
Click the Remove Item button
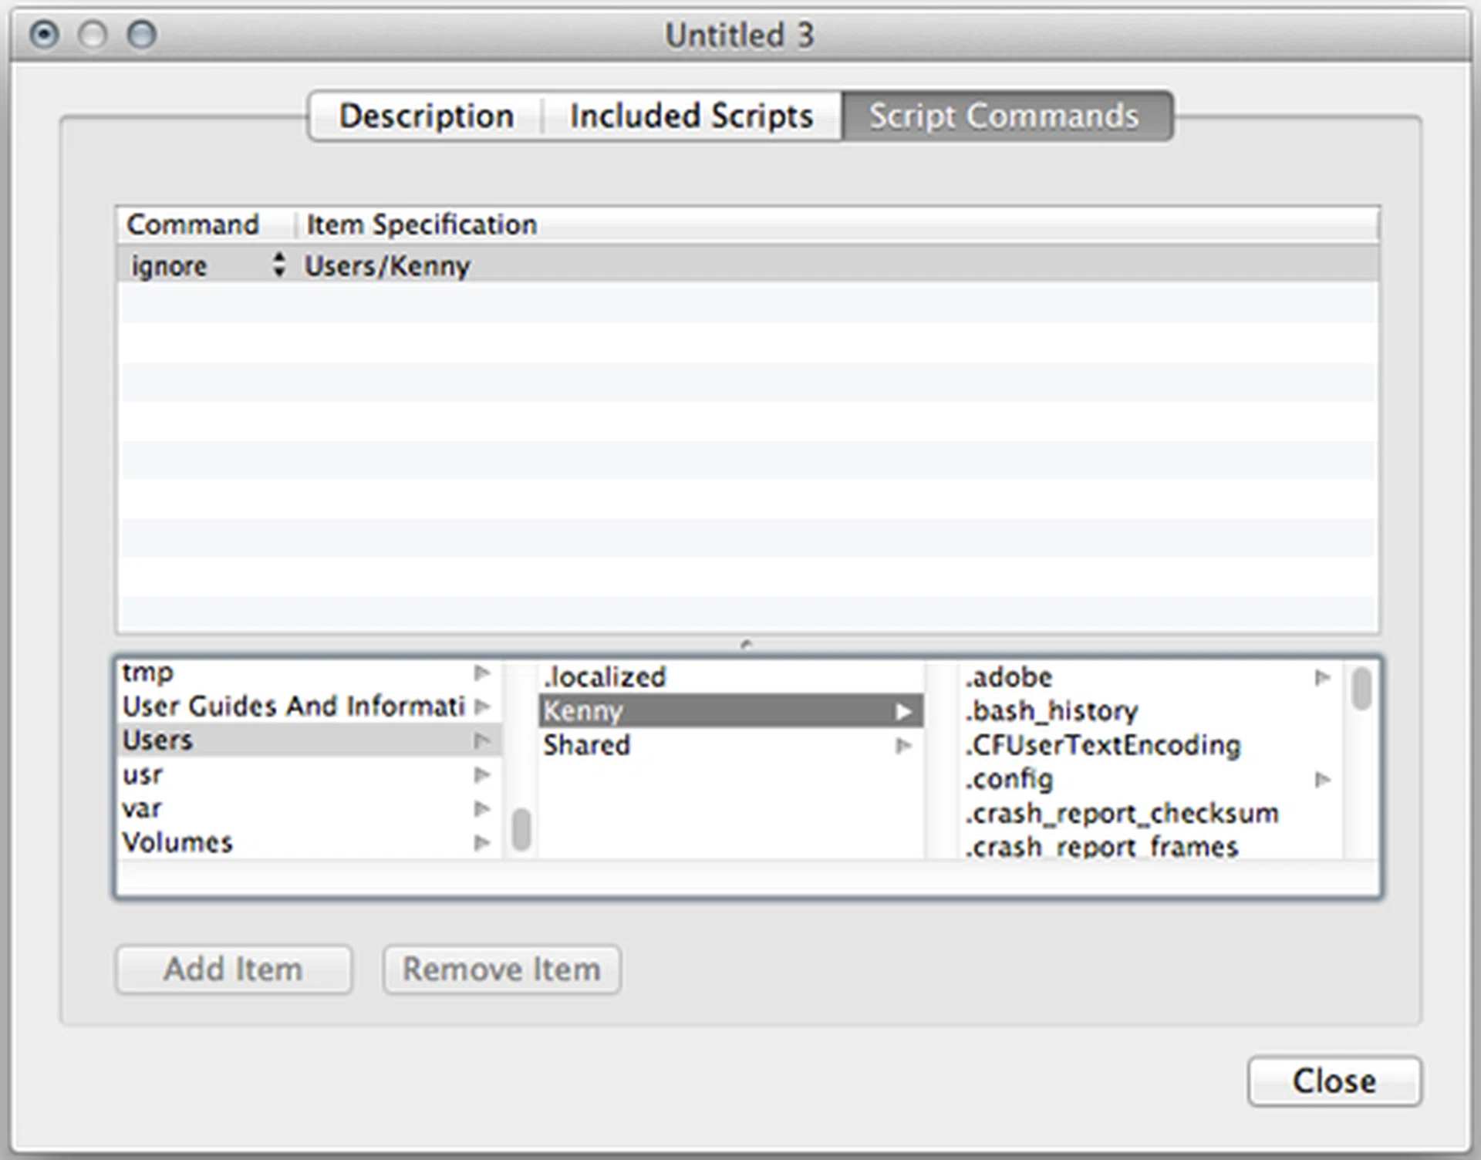point(501,969)
